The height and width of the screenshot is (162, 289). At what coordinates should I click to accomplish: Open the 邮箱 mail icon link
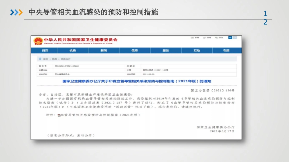(x=195, y=38)
